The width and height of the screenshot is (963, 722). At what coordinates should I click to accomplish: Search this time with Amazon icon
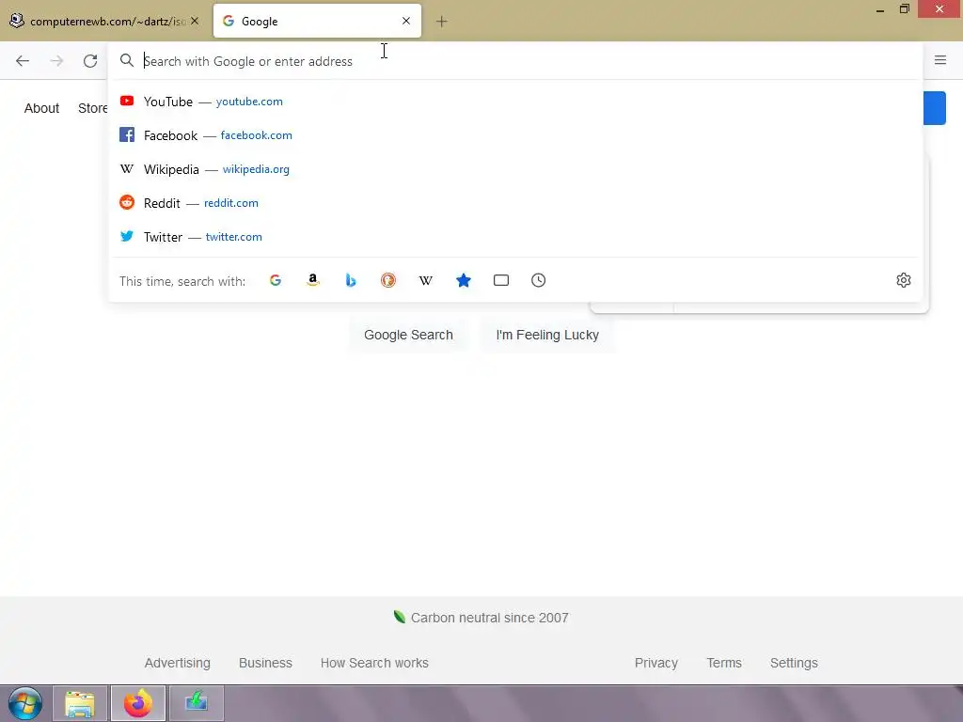[x=312, y=280]
